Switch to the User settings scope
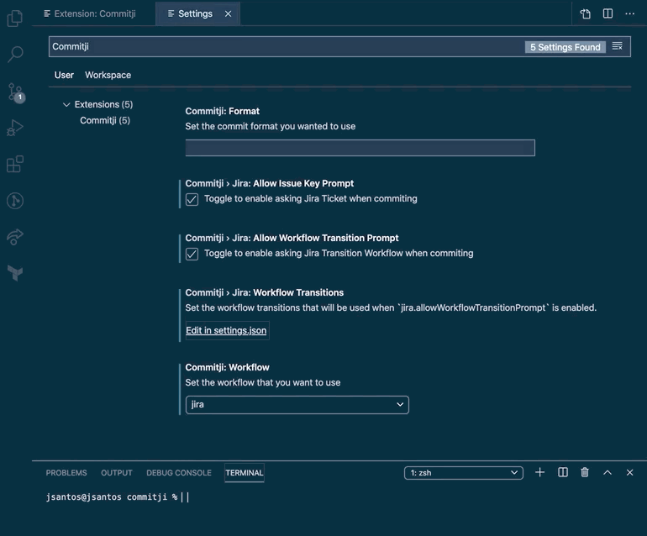Viewport: 647px width, 536px height. click(x=64, y=75)
